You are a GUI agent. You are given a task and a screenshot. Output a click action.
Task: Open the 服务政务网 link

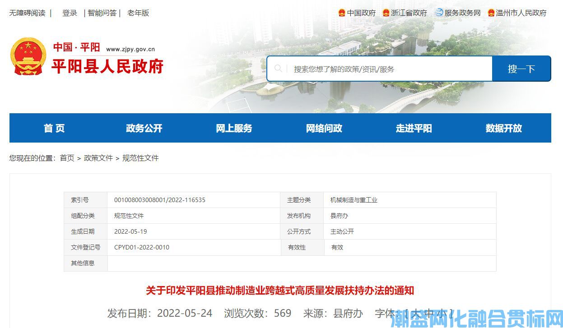(x=462, y=13)
